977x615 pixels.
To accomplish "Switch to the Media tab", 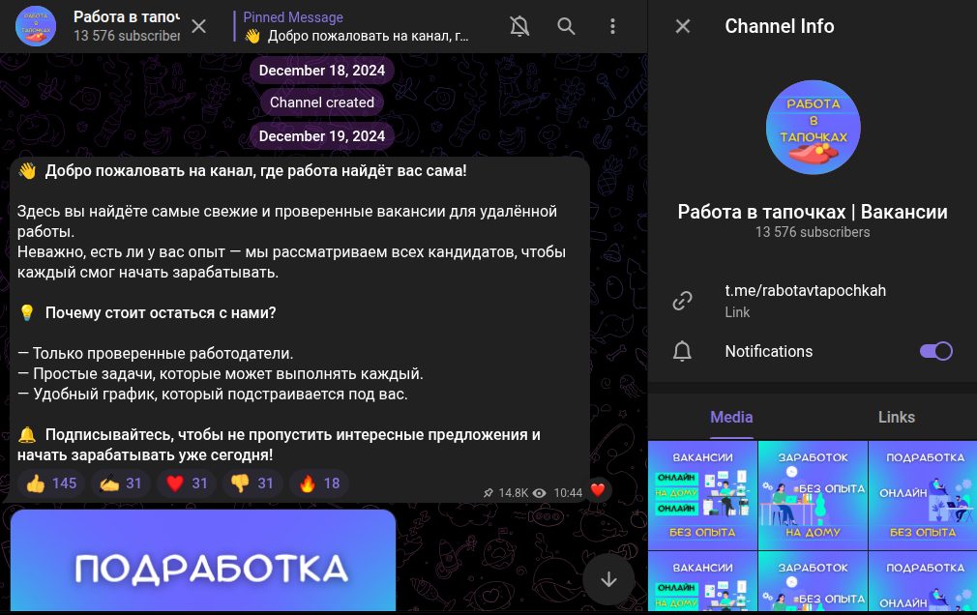I will [731, 418].
